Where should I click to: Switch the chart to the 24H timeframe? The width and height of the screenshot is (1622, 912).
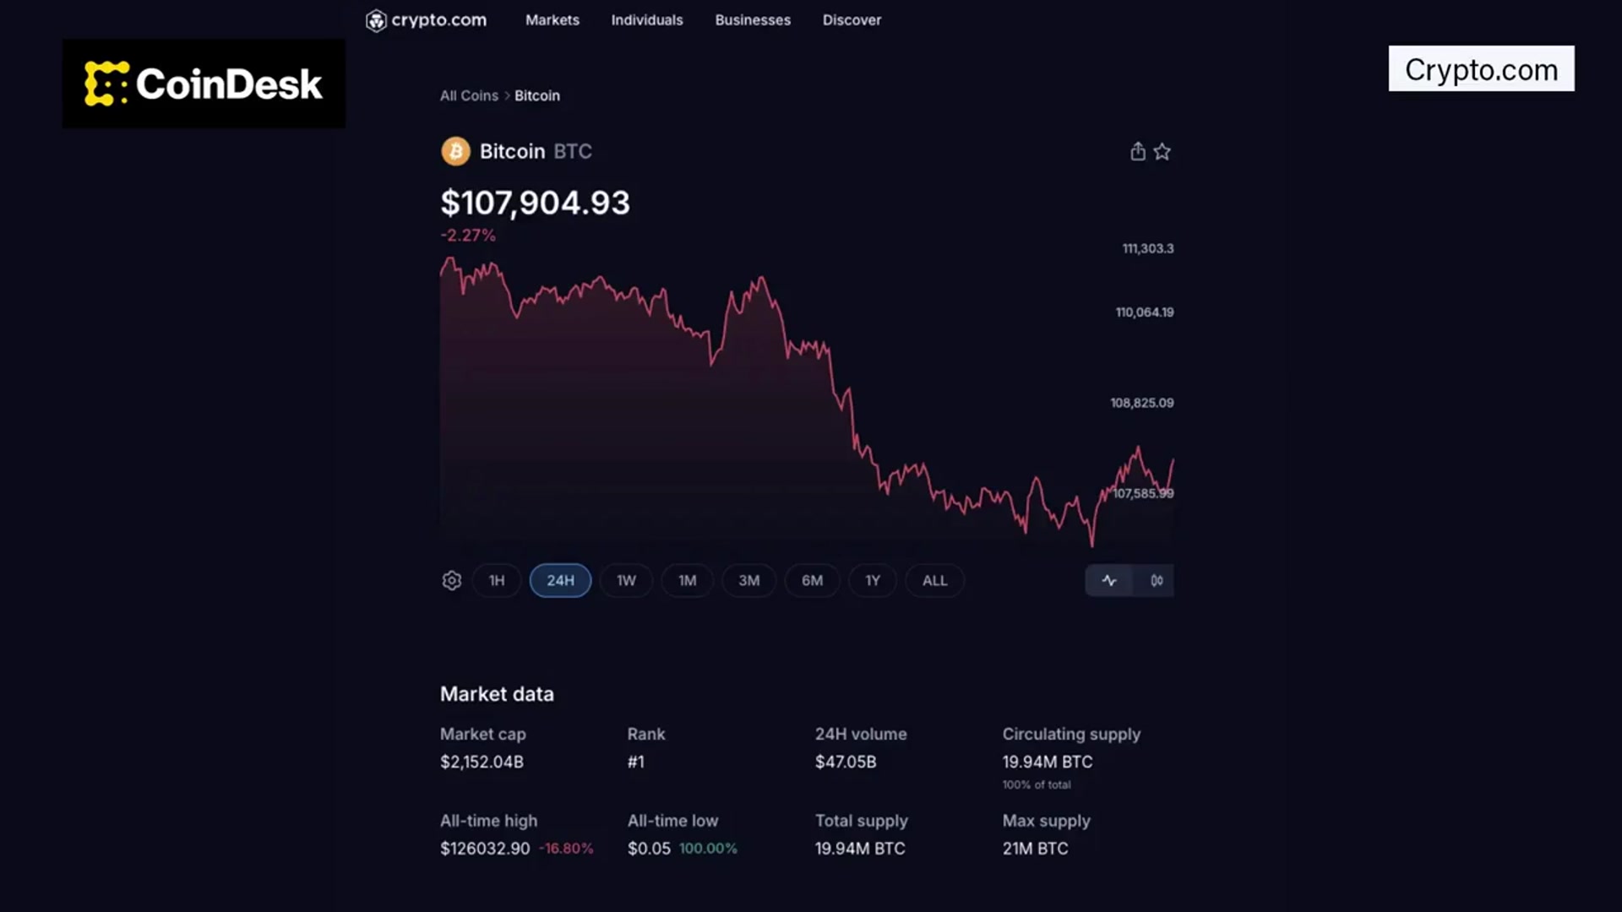tap(559, 580)
